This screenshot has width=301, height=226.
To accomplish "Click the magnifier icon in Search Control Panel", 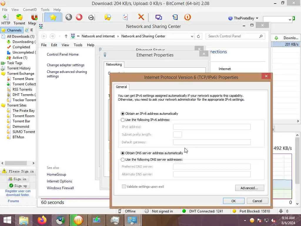I will click(x=261, y=36).
